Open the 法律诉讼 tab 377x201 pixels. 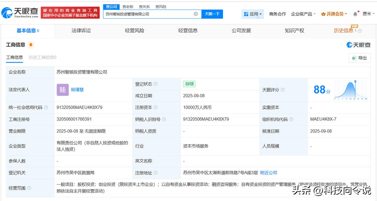(x=81, y=31)
